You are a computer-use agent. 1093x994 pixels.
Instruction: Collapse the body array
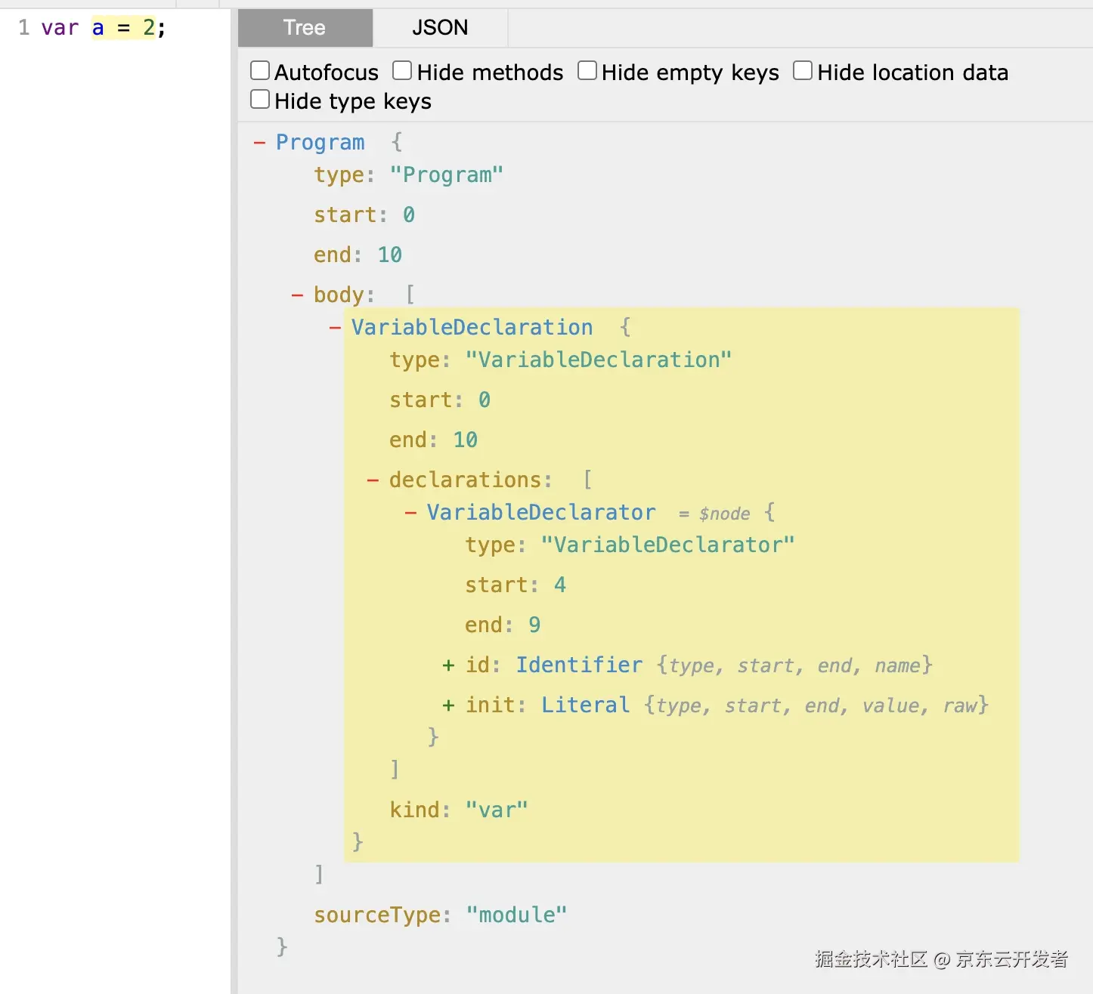297,295
